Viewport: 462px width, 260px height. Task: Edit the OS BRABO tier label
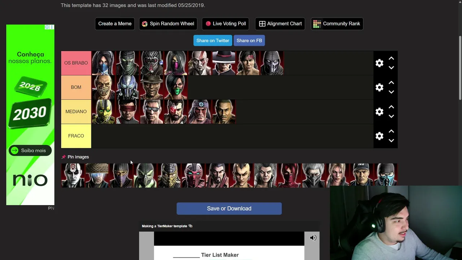click(x=76, y=63)
